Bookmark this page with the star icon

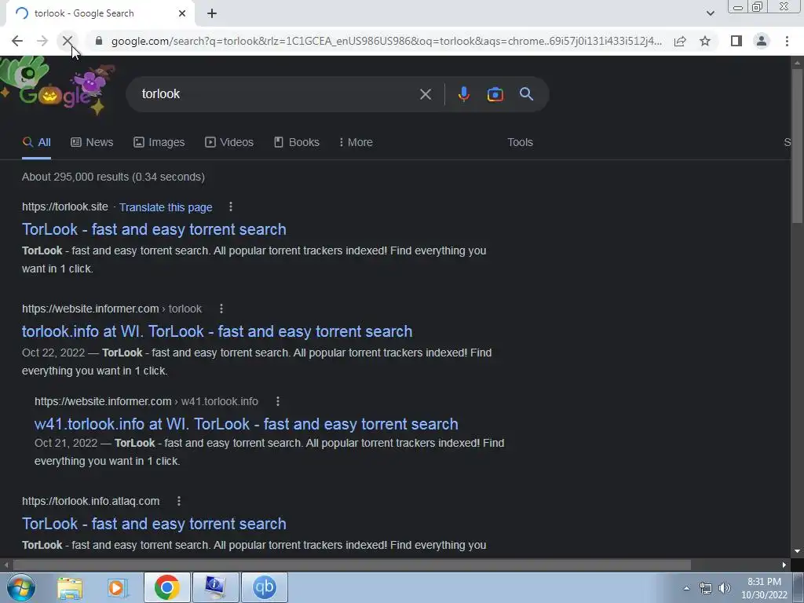[x=705, y=41]
